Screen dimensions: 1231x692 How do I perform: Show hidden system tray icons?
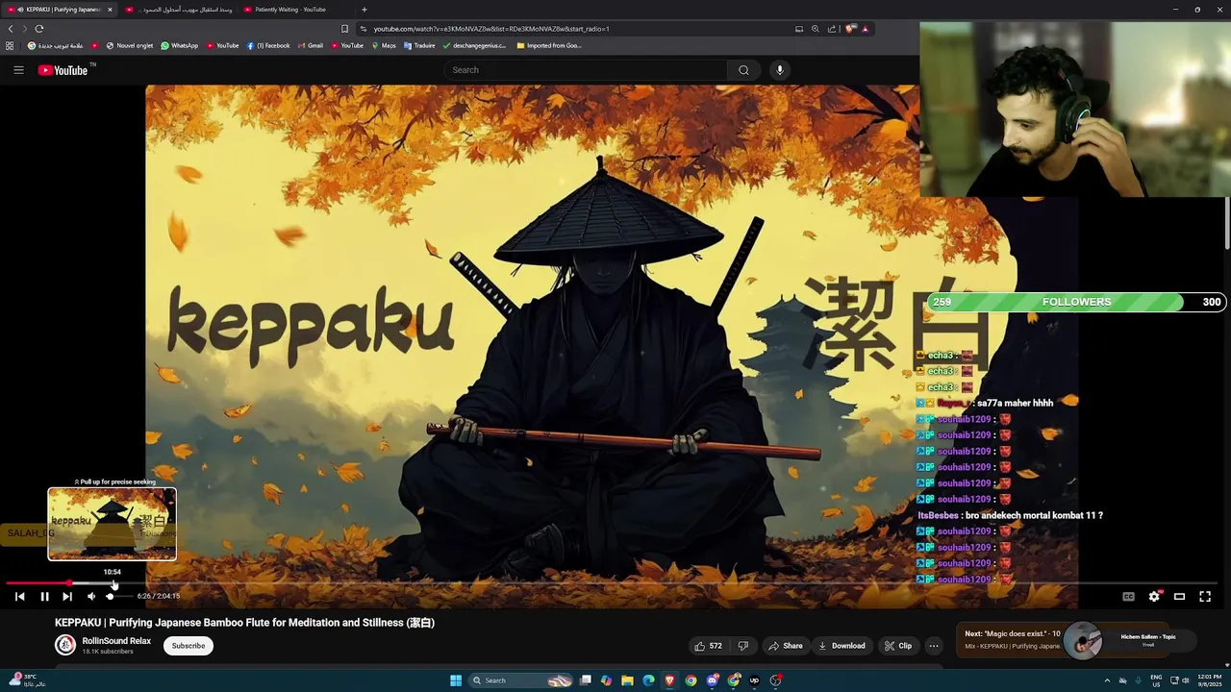point(1107,680)
